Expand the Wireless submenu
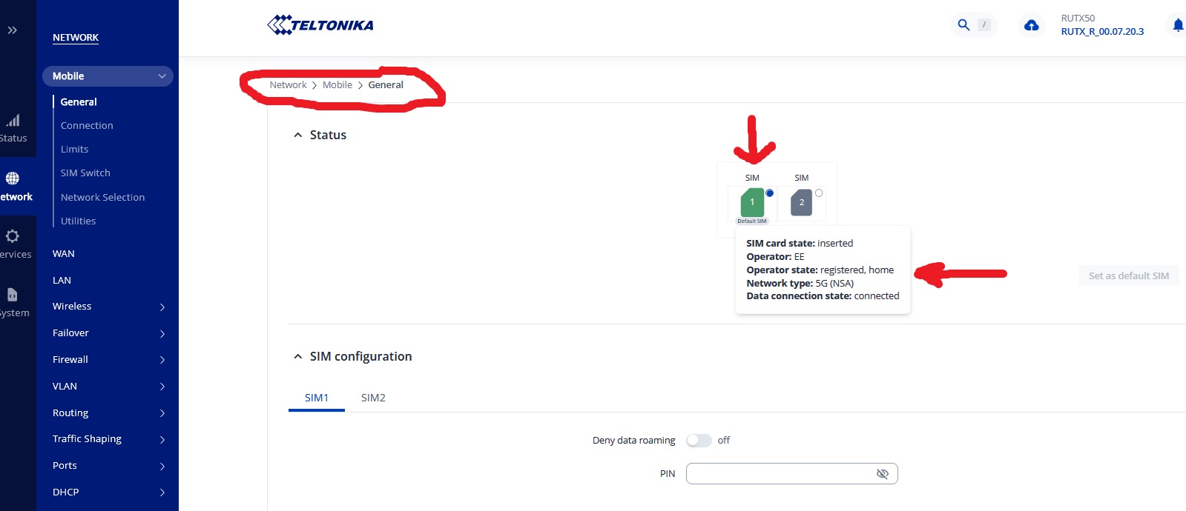 point(162,307)
